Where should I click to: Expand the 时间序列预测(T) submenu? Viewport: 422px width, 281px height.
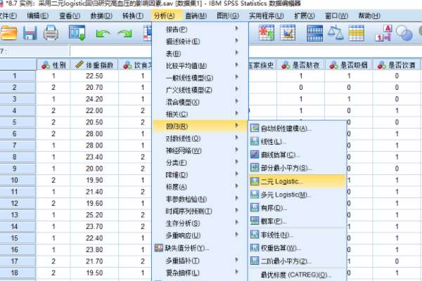click(x=200, y=211)
